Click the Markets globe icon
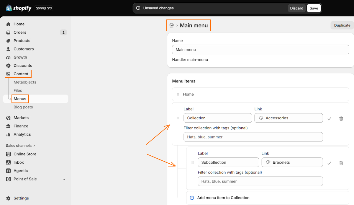Screen dimensions: 354x205 click(8, 118)
